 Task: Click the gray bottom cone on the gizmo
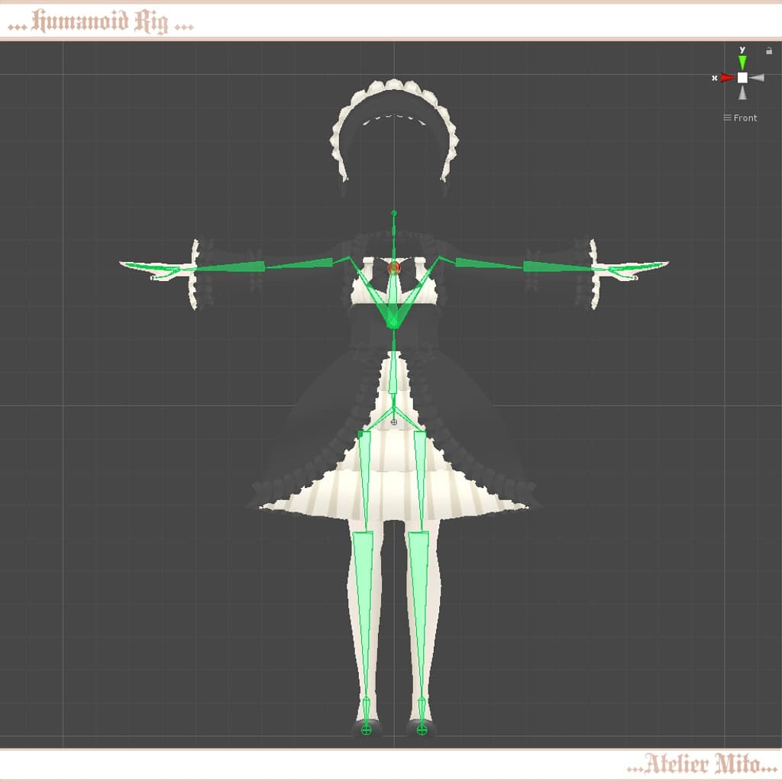pos(742,92)
